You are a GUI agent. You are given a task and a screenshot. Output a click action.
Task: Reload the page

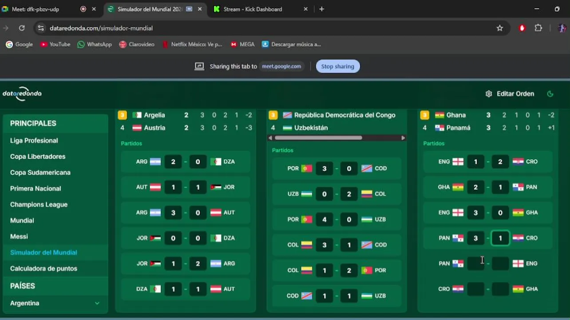coord(21,28)
